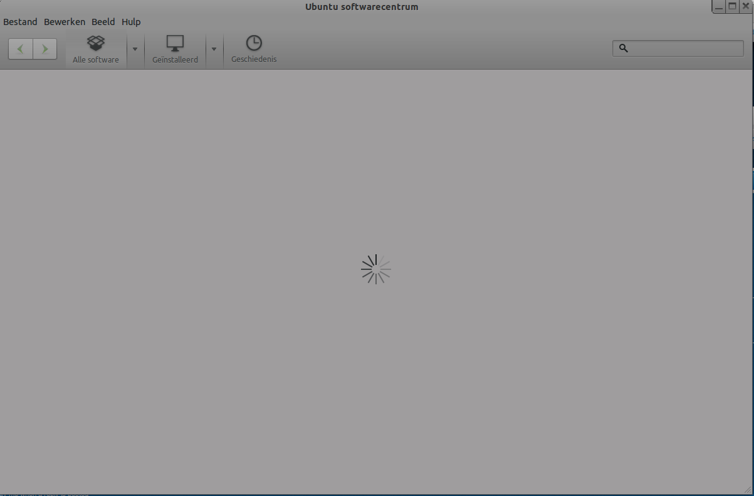Expand the dropdown arrow beside Alle software

click(135, 49)
